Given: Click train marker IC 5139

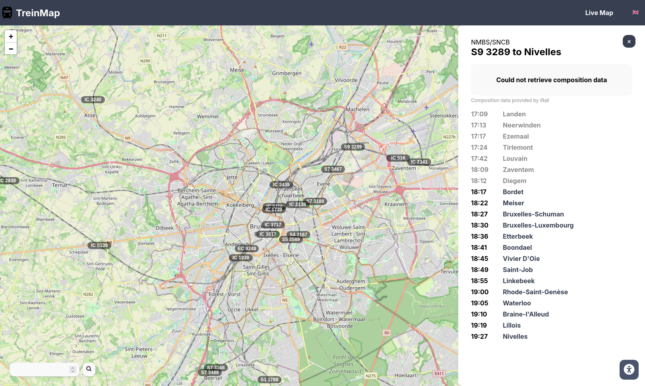Looking at the screenshot, I should point(99,245).
